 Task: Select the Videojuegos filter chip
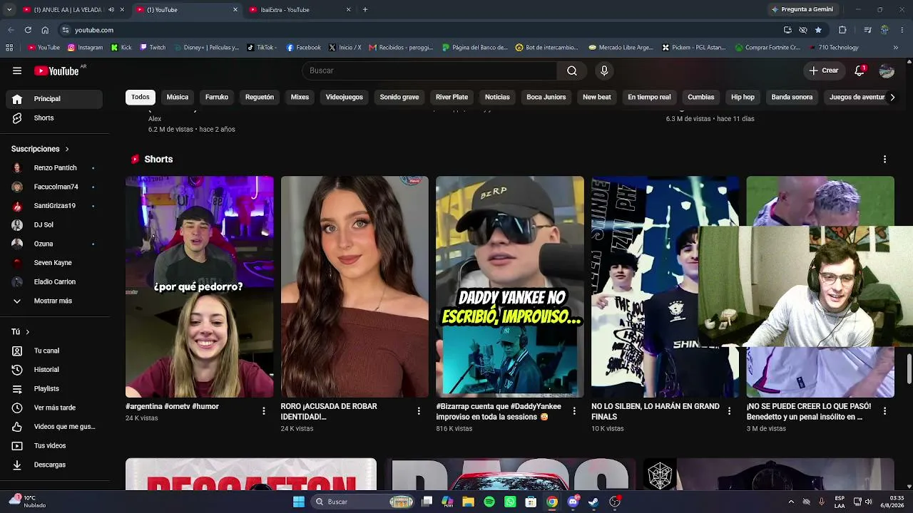[x=345, y=97]
